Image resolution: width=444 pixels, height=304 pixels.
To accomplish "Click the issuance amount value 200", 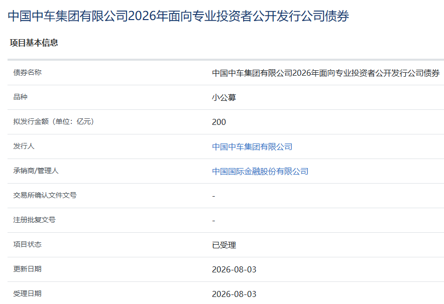I will coord(219,122).
